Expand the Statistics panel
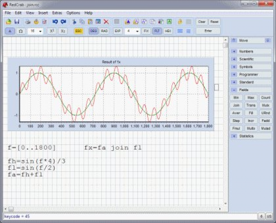The height and width of the screenshot is (223, 276). [x=251, y=136]
